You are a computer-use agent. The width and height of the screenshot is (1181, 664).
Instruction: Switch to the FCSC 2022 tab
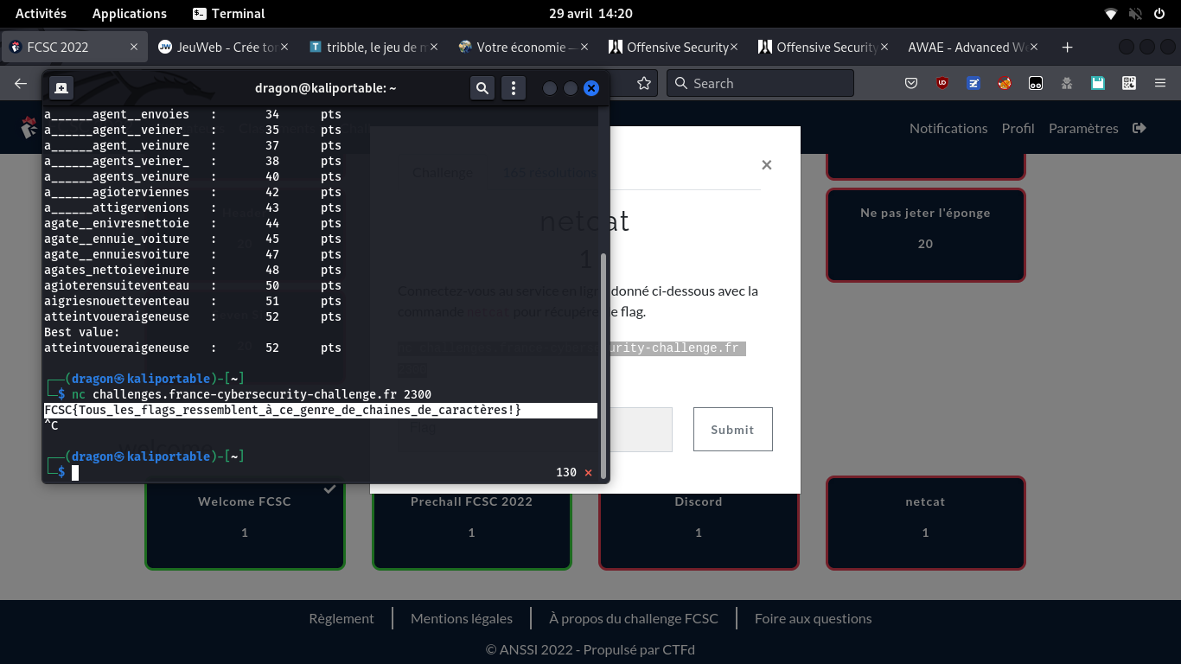pos(73,47)
